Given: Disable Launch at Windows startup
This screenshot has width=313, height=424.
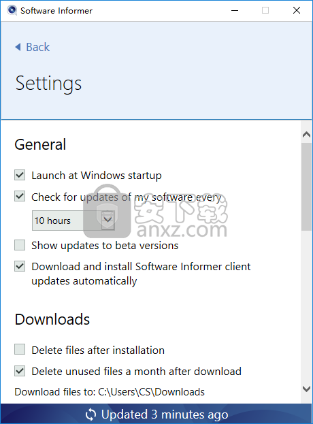Looking at the screenshot, I should (20, 175).
